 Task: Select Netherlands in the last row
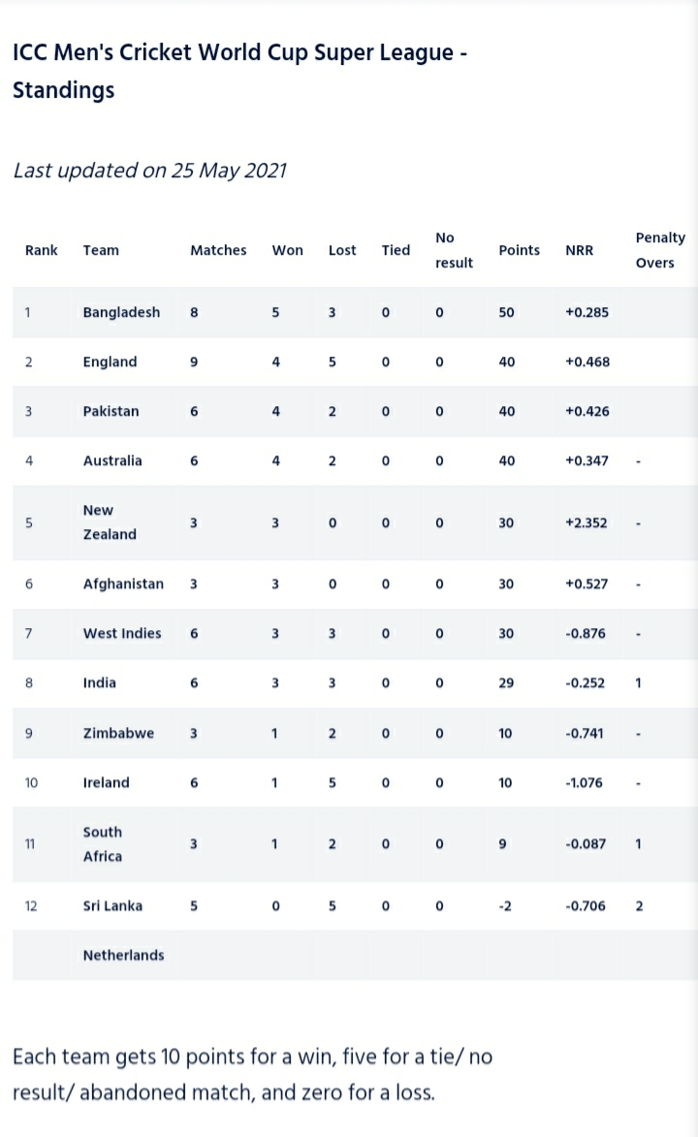[x=123, y=955]
